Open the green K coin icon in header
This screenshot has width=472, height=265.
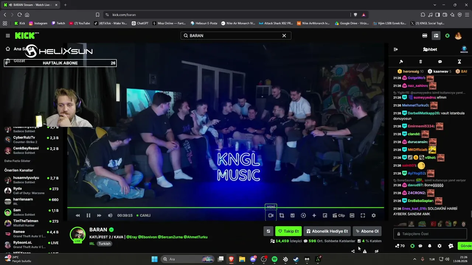pyautogui.click(x=447, y=36)
